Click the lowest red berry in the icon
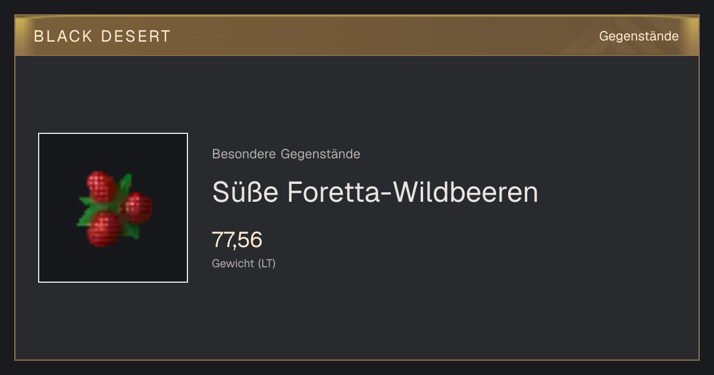The height and width of the screenshot is (375, 714). click(105, 229)
